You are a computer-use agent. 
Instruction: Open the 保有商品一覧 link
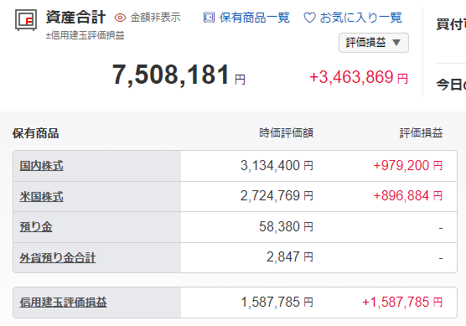(255, 18)
